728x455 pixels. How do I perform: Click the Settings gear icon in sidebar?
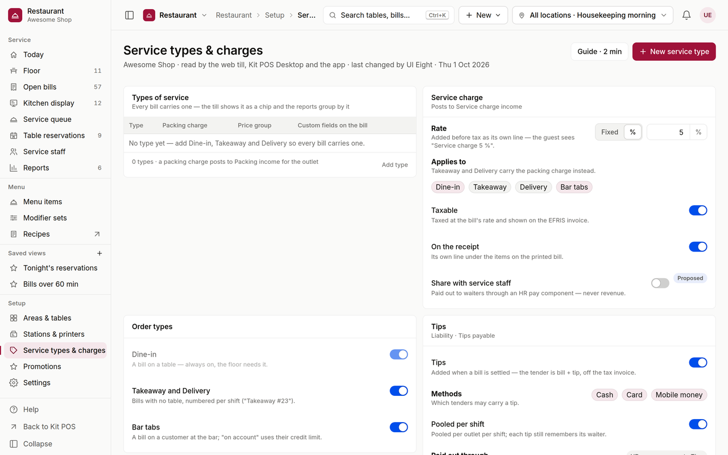tap(14, 383)
